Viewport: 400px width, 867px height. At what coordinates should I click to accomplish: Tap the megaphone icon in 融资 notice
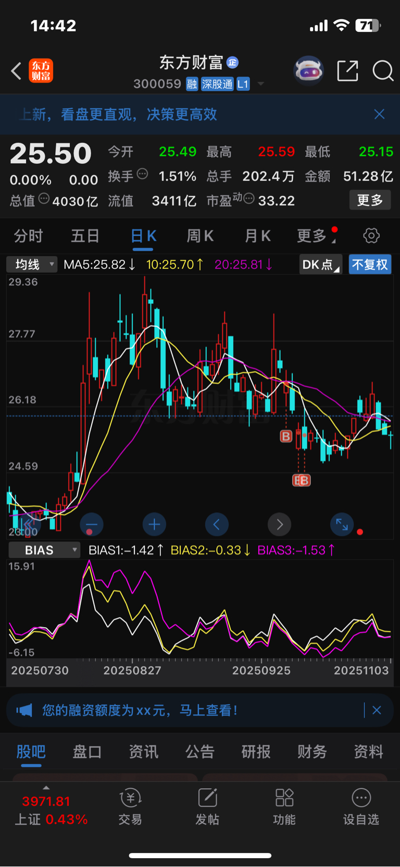point(24,710)
